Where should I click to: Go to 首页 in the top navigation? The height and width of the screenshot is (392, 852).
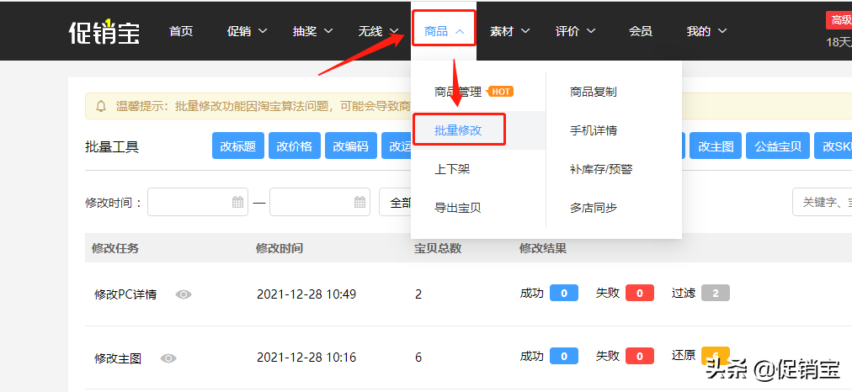(181, 31)
